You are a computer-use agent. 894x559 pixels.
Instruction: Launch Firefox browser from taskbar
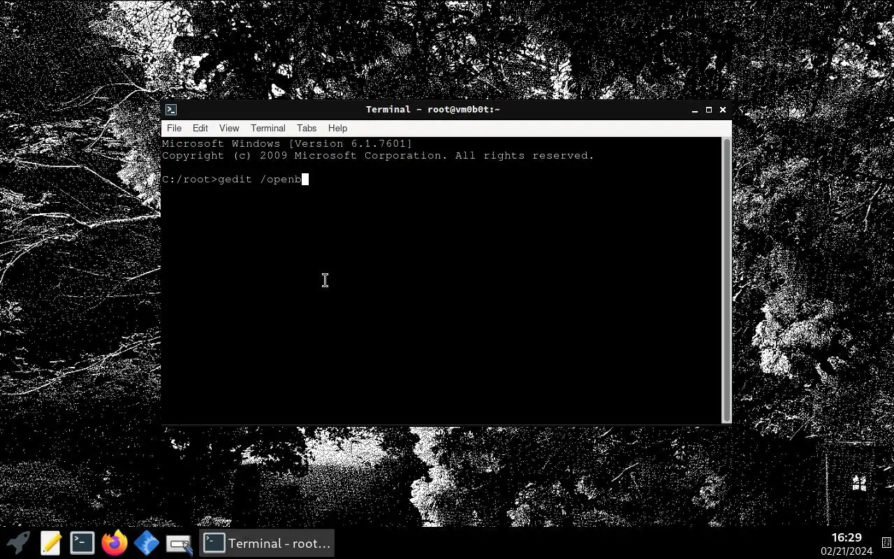pos(115,543)
